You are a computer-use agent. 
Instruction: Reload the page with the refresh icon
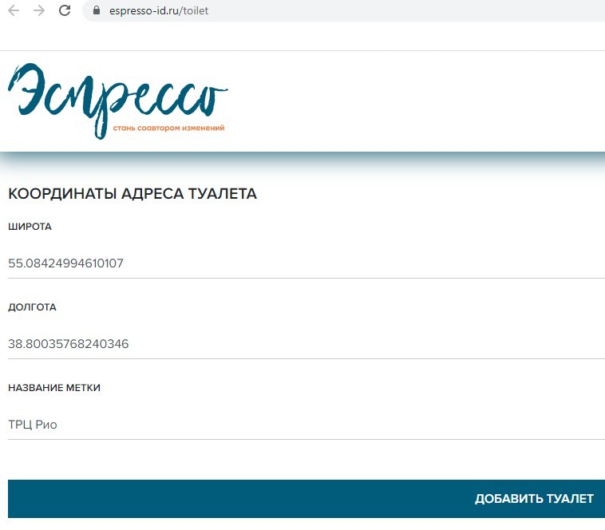pos(65,10)
